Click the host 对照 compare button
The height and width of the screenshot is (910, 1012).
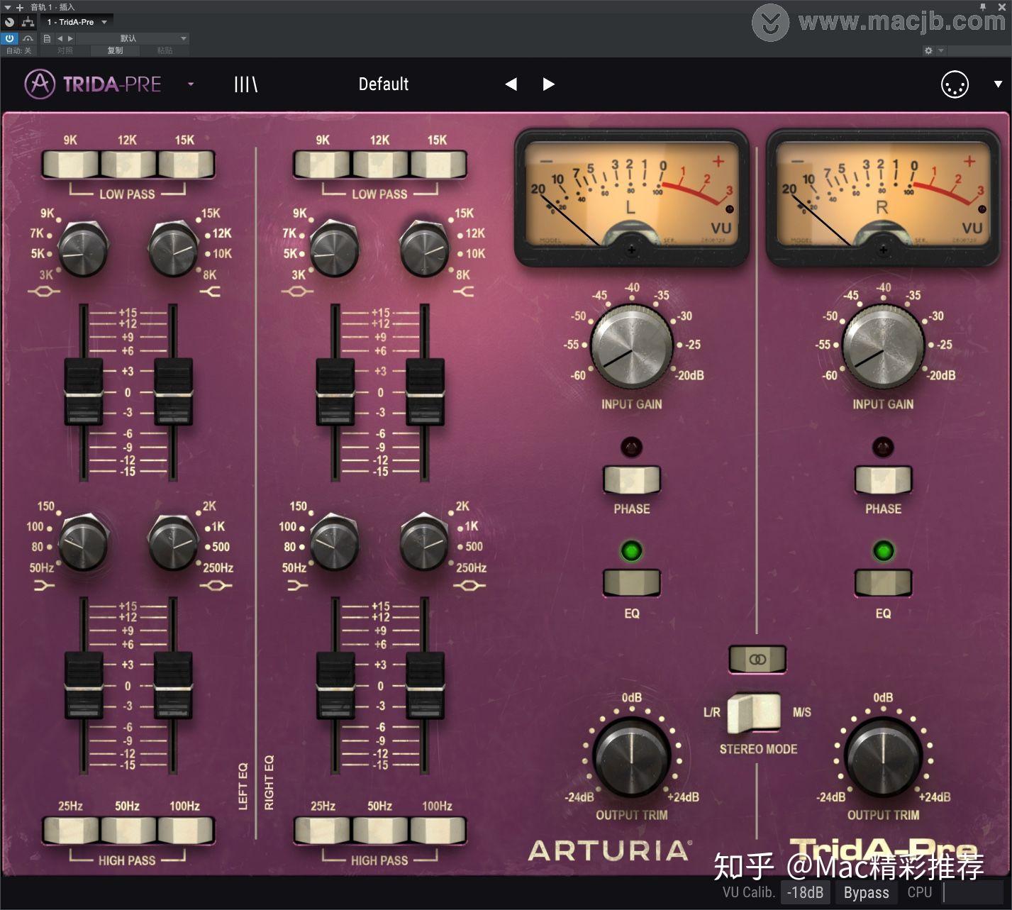pos(65,50)
